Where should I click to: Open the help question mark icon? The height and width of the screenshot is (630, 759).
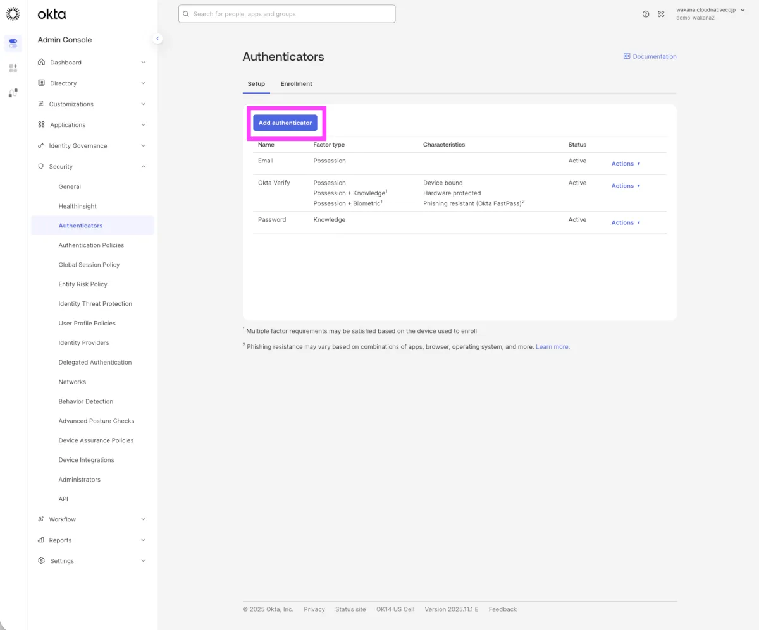coord(646,14)
